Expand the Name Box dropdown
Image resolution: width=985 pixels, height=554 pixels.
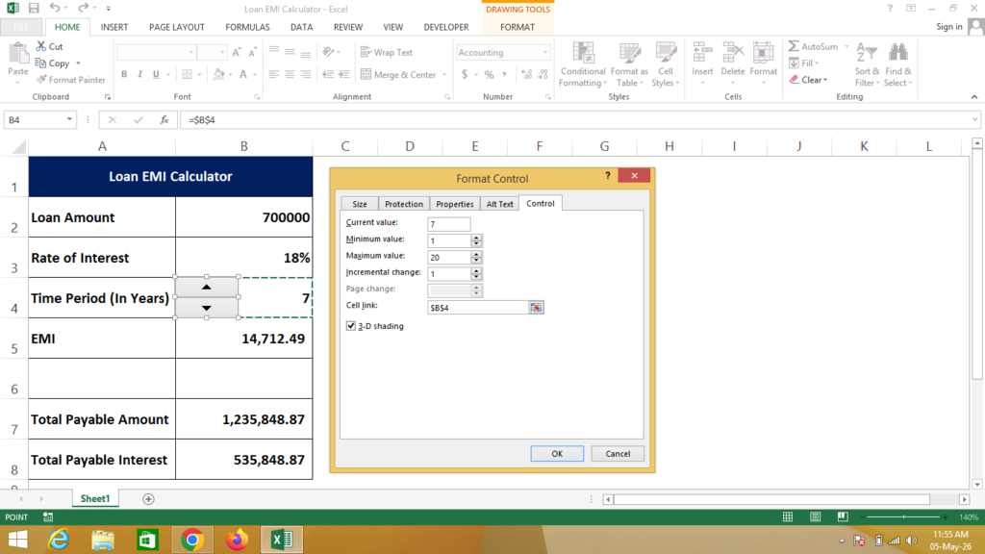coord(69,119)
